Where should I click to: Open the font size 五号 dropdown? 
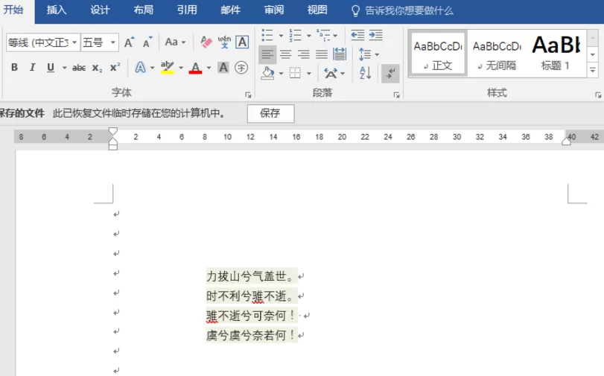(x=113, y=42)
